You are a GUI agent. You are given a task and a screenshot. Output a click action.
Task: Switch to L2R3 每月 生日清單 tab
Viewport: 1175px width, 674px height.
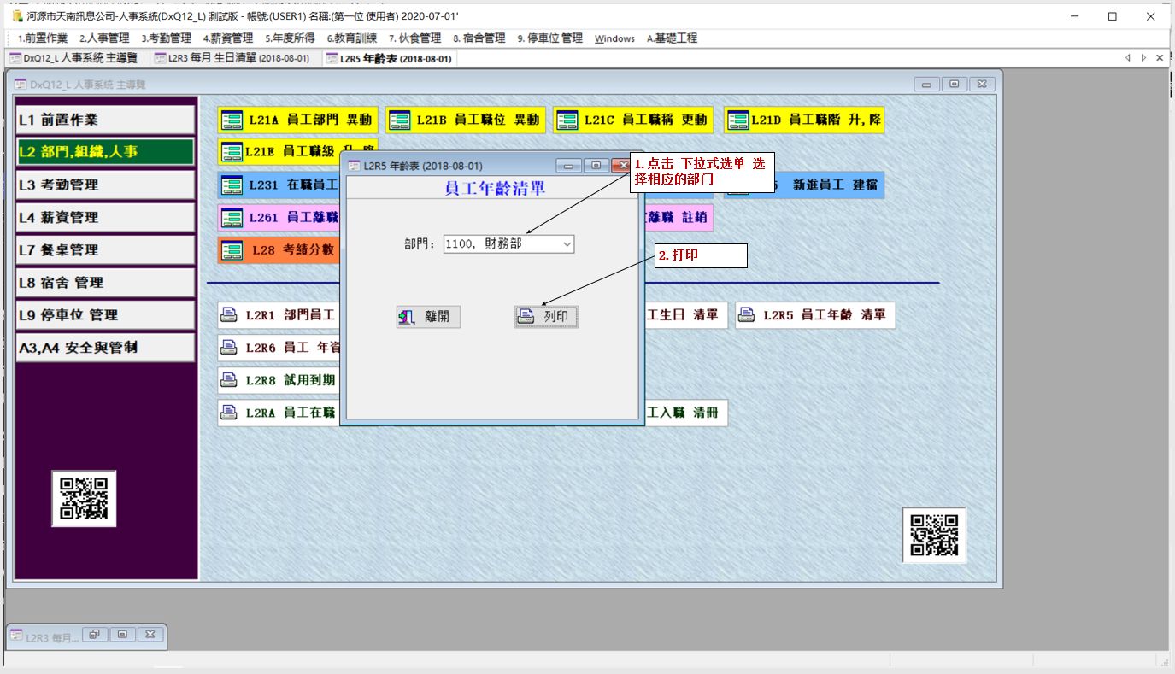click(x=232, y=58)
